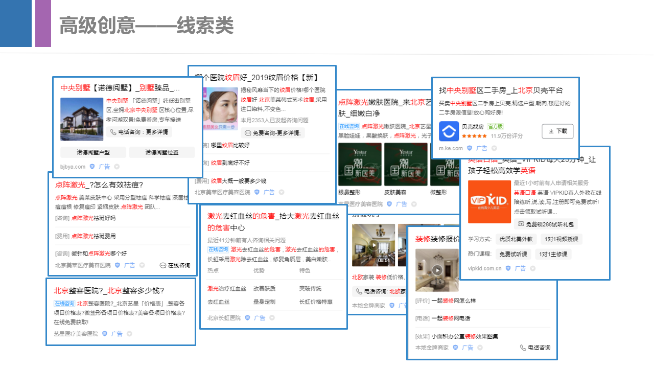This screenshot has height=368, width=654.
Task: Click the five-star rating of 贝壳找房
Action: tap(474, 136)
